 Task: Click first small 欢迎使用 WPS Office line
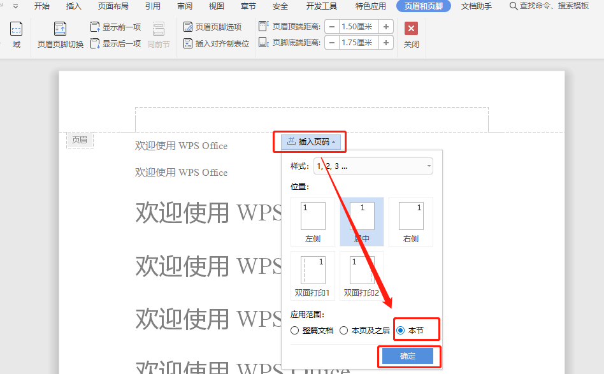[x=181, y=146]
